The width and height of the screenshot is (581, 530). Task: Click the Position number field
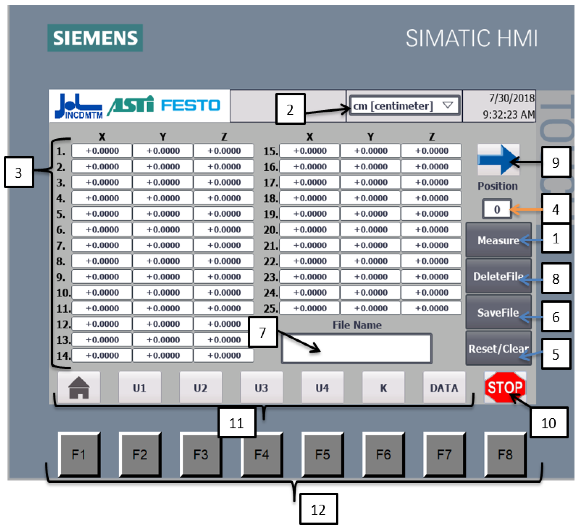coord(497,209)
